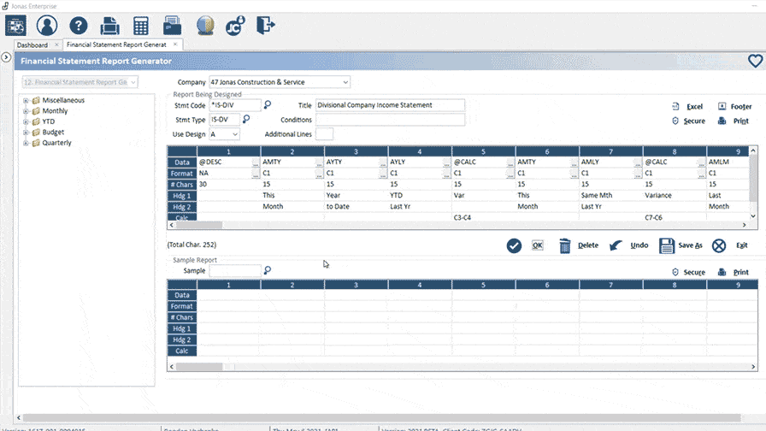Click the Sample Report Print icon
766x431 pixels.
[722, 272]
